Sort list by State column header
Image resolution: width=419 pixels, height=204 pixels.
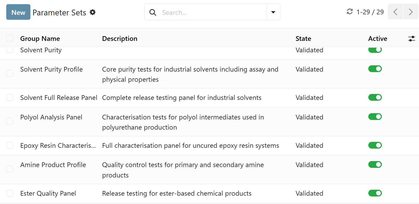(x=303, y=39)
